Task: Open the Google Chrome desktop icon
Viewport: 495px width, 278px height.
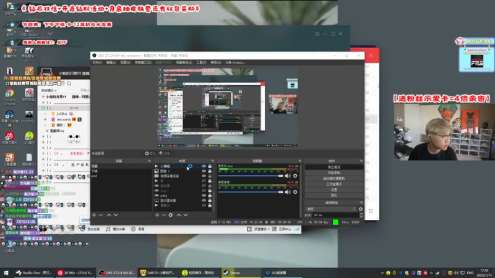Action: [9, 96]
